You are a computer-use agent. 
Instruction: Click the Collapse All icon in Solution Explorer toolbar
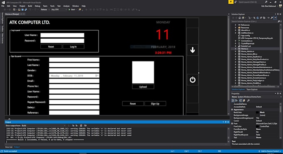[x=261, y=18]
